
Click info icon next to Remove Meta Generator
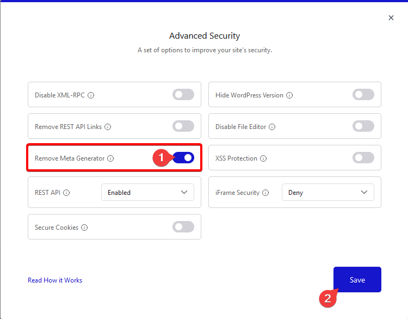coord(110,158)
